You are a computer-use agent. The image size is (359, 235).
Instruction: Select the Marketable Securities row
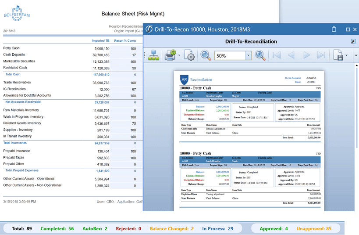pyautogui.click(x=19, y=61)
